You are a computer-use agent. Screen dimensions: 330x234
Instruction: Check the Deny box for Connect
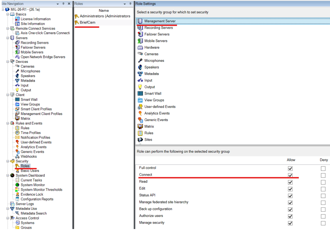coord(323,175)
